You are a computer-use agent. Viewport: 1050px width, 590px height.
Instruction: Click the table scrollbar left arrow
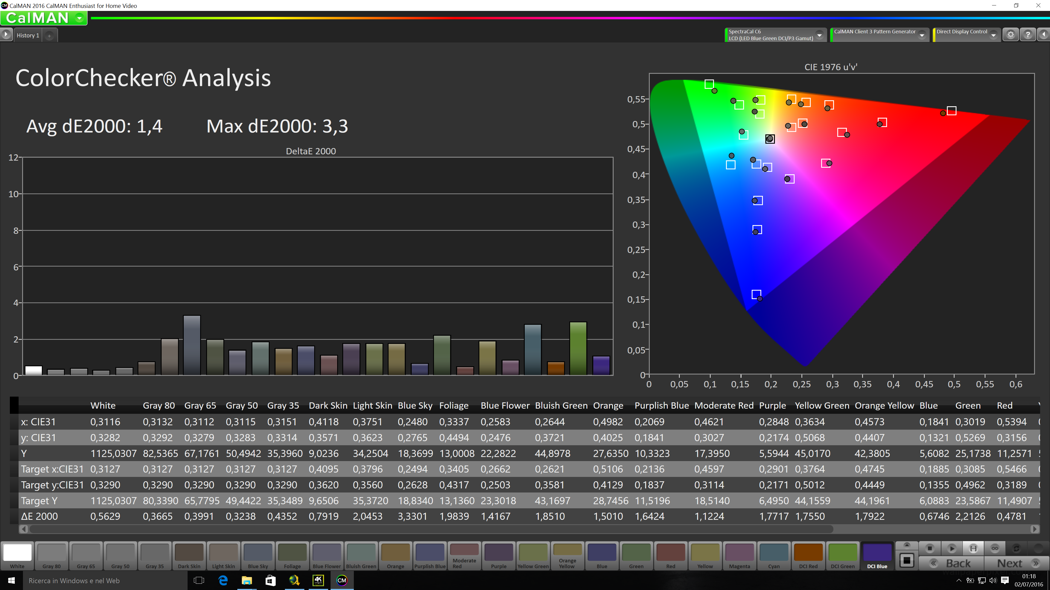[24, 529]
